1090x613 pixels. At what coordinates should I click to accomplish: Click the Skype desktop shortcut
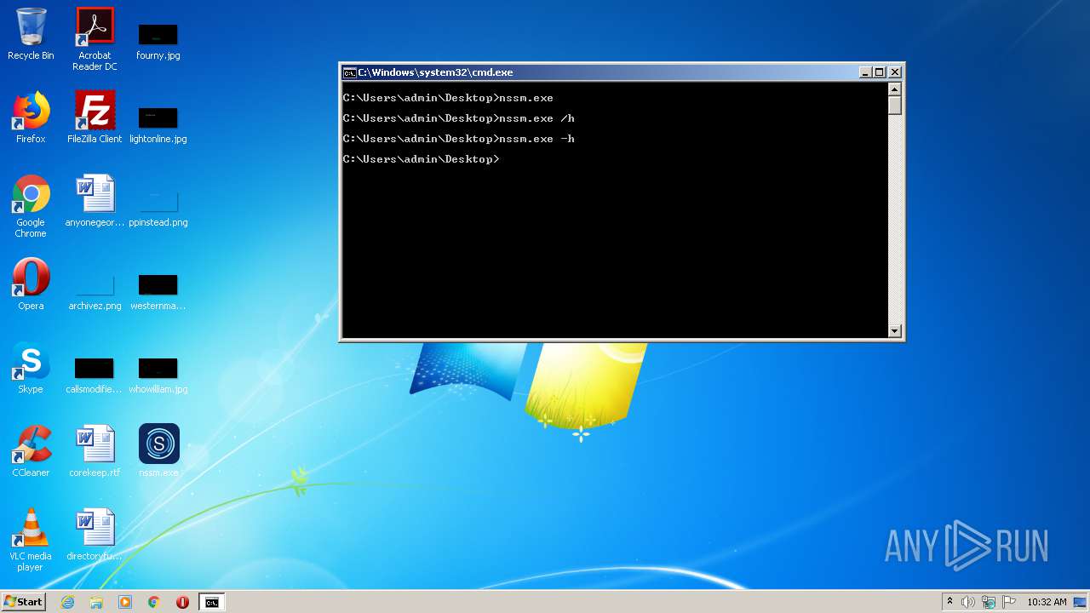click(31, 368)
